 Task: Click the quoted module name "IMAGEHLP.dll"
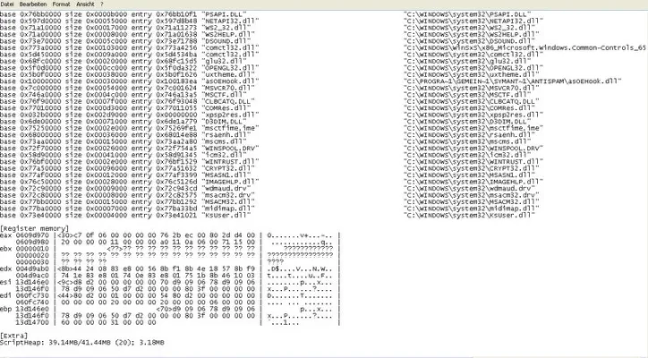(230, 182)
